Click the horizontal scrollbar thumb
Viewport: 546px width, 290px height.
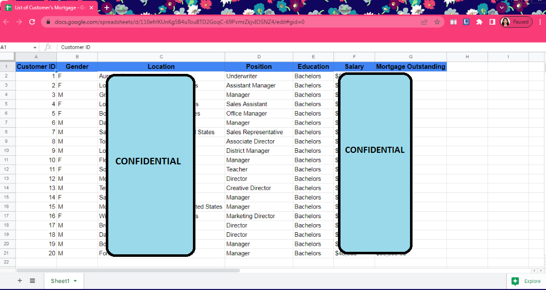click(128, 270)
